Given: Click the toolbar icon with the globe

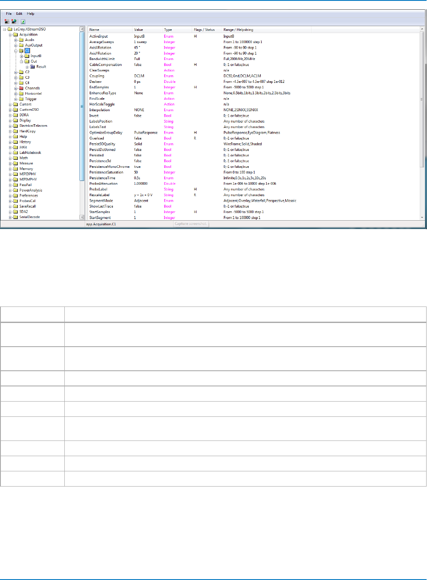Looking at the screenshot, I should coord(14,21).
